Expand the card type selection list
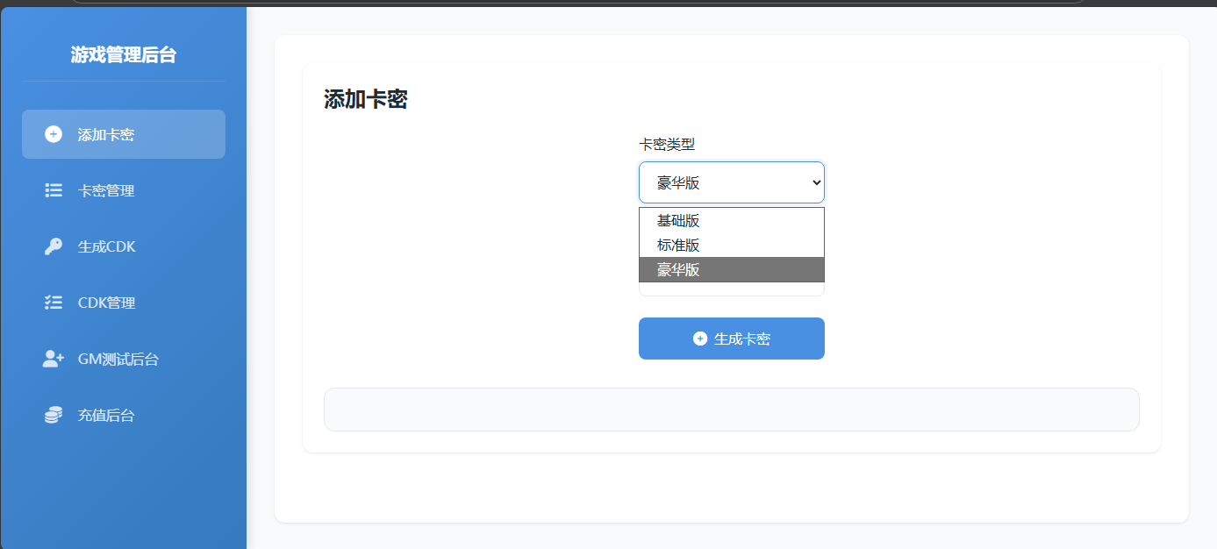 tap(731, 182)
